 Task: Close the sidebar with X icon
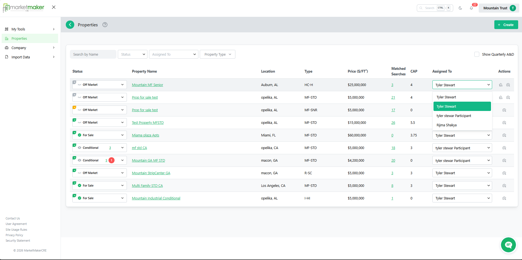[54, 7]
